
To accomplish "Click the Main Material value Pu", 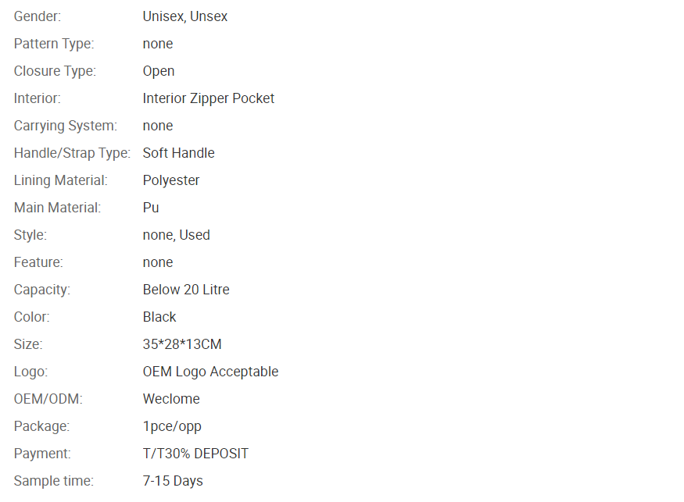I will pos(151,208).
